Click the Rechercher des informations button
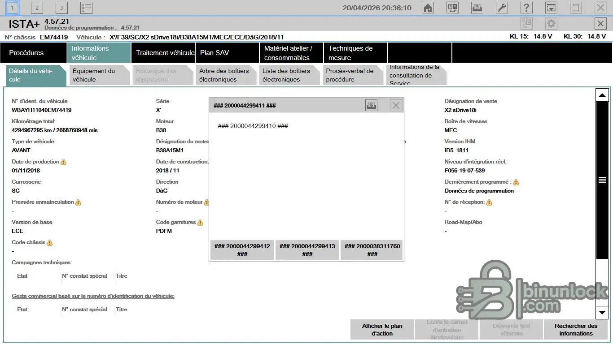The height and width of the screenshot is (344, 613). (x=576, y=330)
